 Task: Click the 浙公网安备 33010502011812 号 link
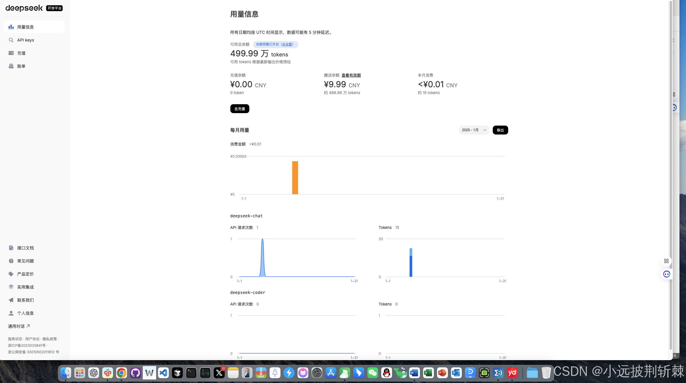(34, 352)
